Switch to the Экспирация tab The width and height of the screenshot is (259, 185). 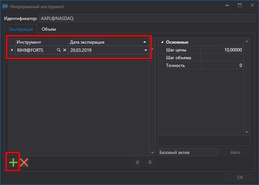(20, 29)
